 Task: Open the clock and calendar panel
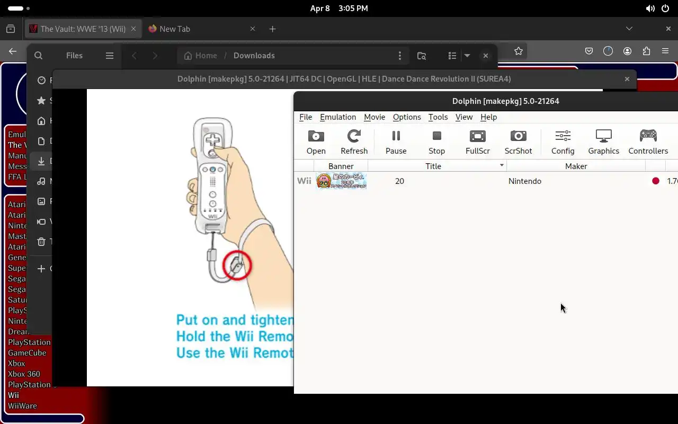pyautogui.click(x=339, y=8)
